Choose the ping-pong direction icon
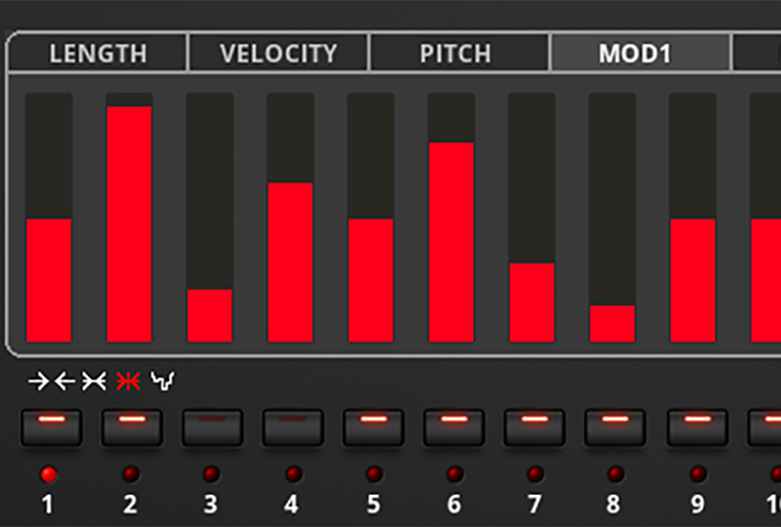Viewport: 781px width, 527px height. pyautogui.click(x=94, y=382)
